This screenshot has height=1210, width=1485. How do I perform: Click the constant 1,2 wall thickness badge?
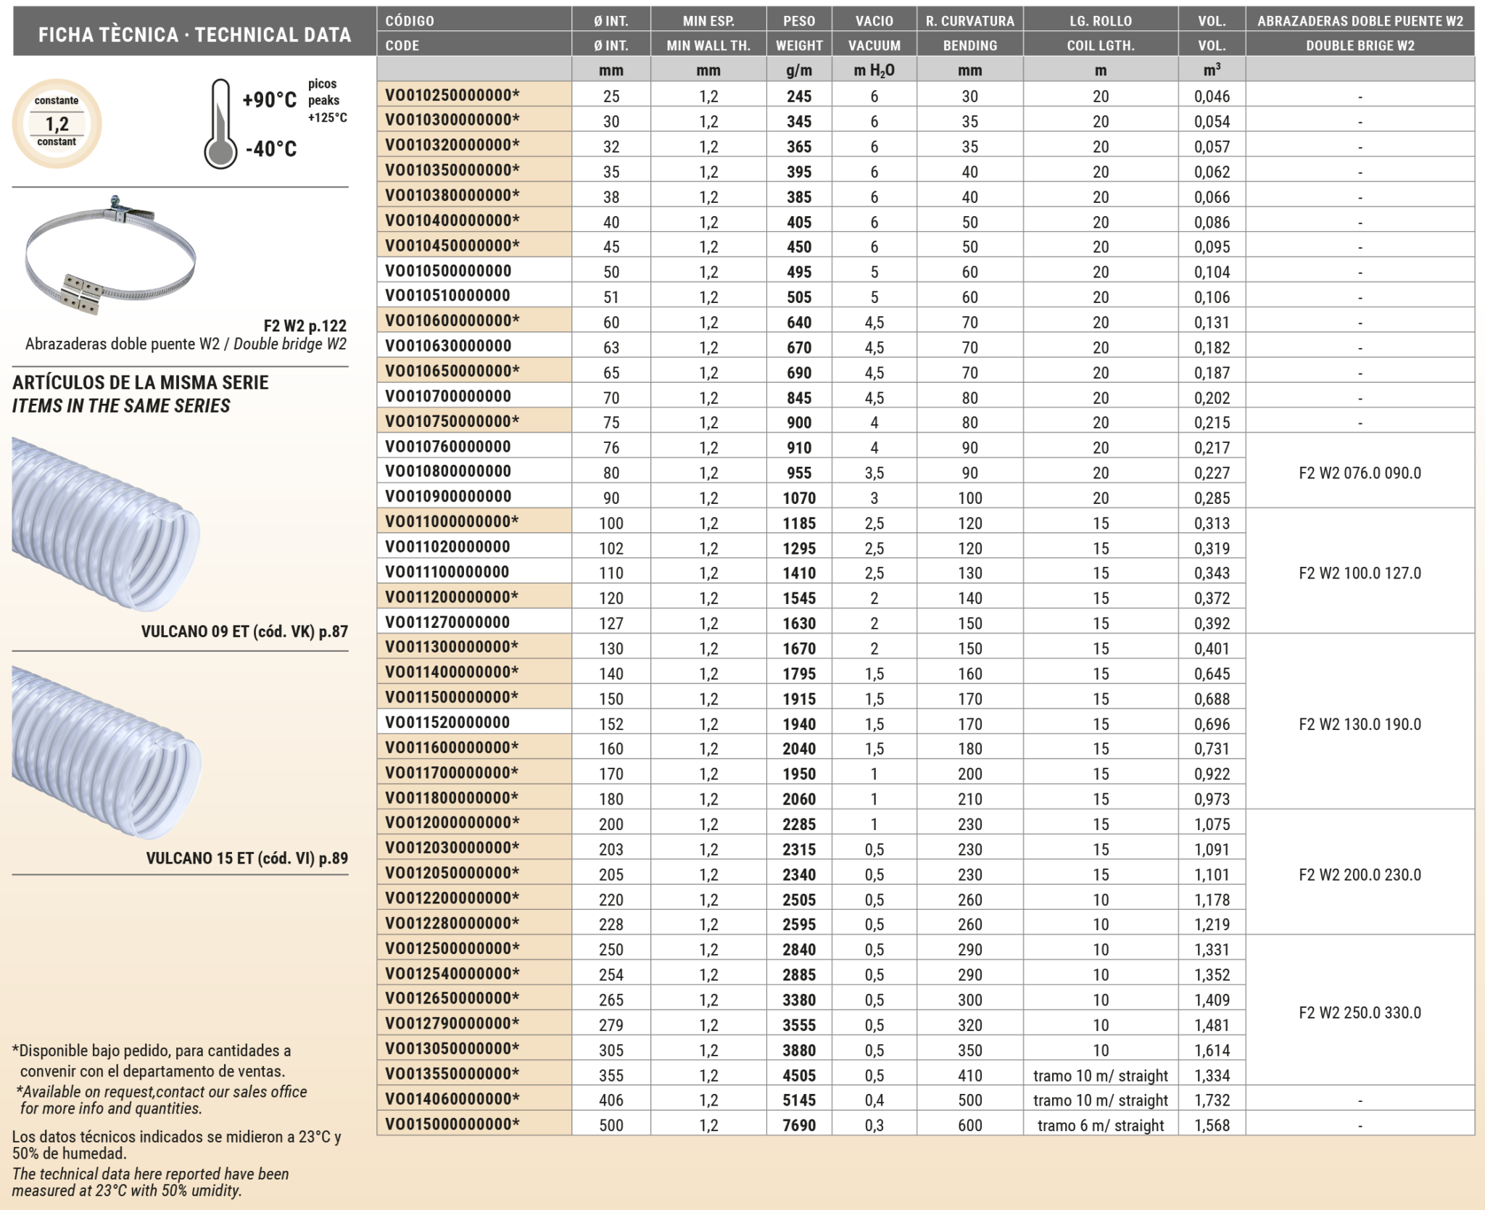[x=57, y=123]
